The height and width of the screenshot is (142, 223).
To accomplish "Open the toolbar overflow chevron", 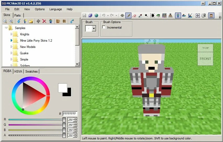I will click(220, 17).
